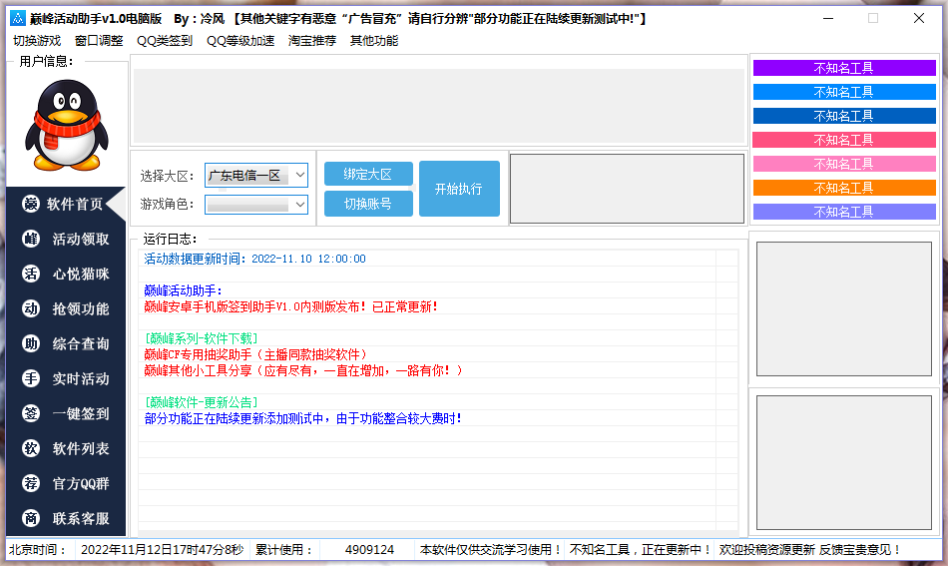
Task: Click the date time value in status bar
Action: pos(162,550)
